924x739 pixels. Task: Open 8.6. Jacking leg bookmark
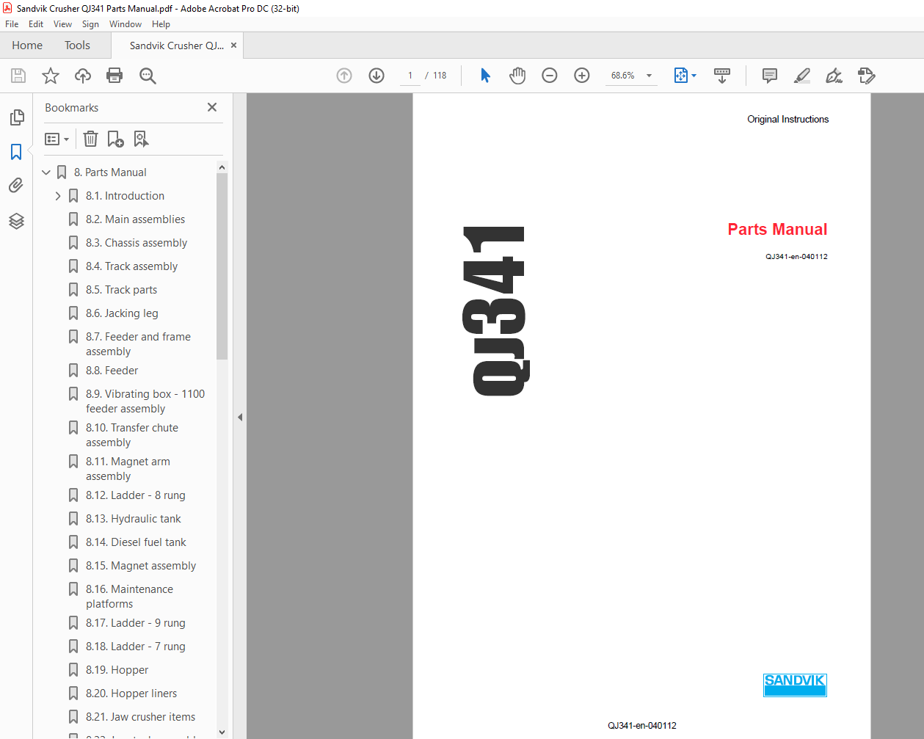[122, 313]
